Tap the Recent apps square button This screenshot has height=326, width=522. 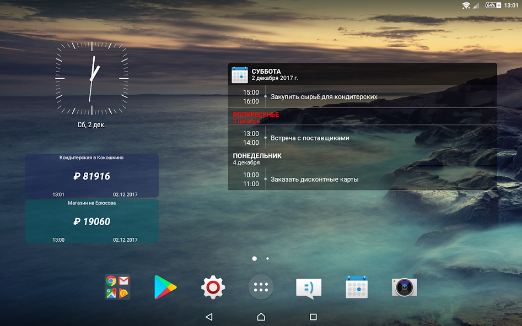313,317
